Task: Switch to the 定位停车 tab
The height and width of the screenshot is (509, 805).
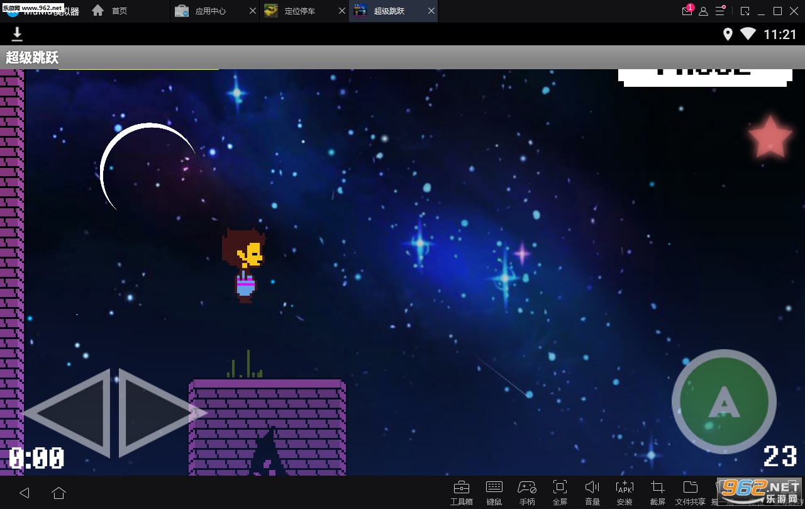Action: pos(299,11)
